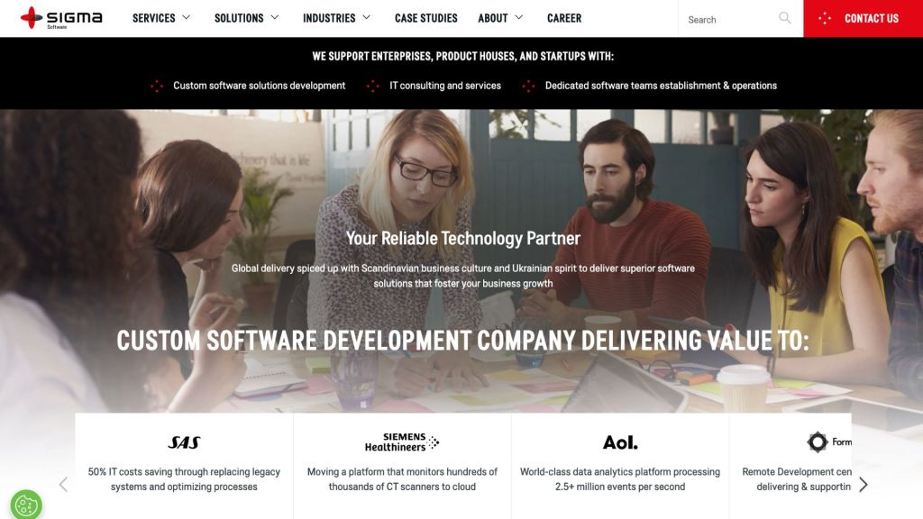Go to next client card arrow
This screenshot has height=519, width=923.
[863, 484]
